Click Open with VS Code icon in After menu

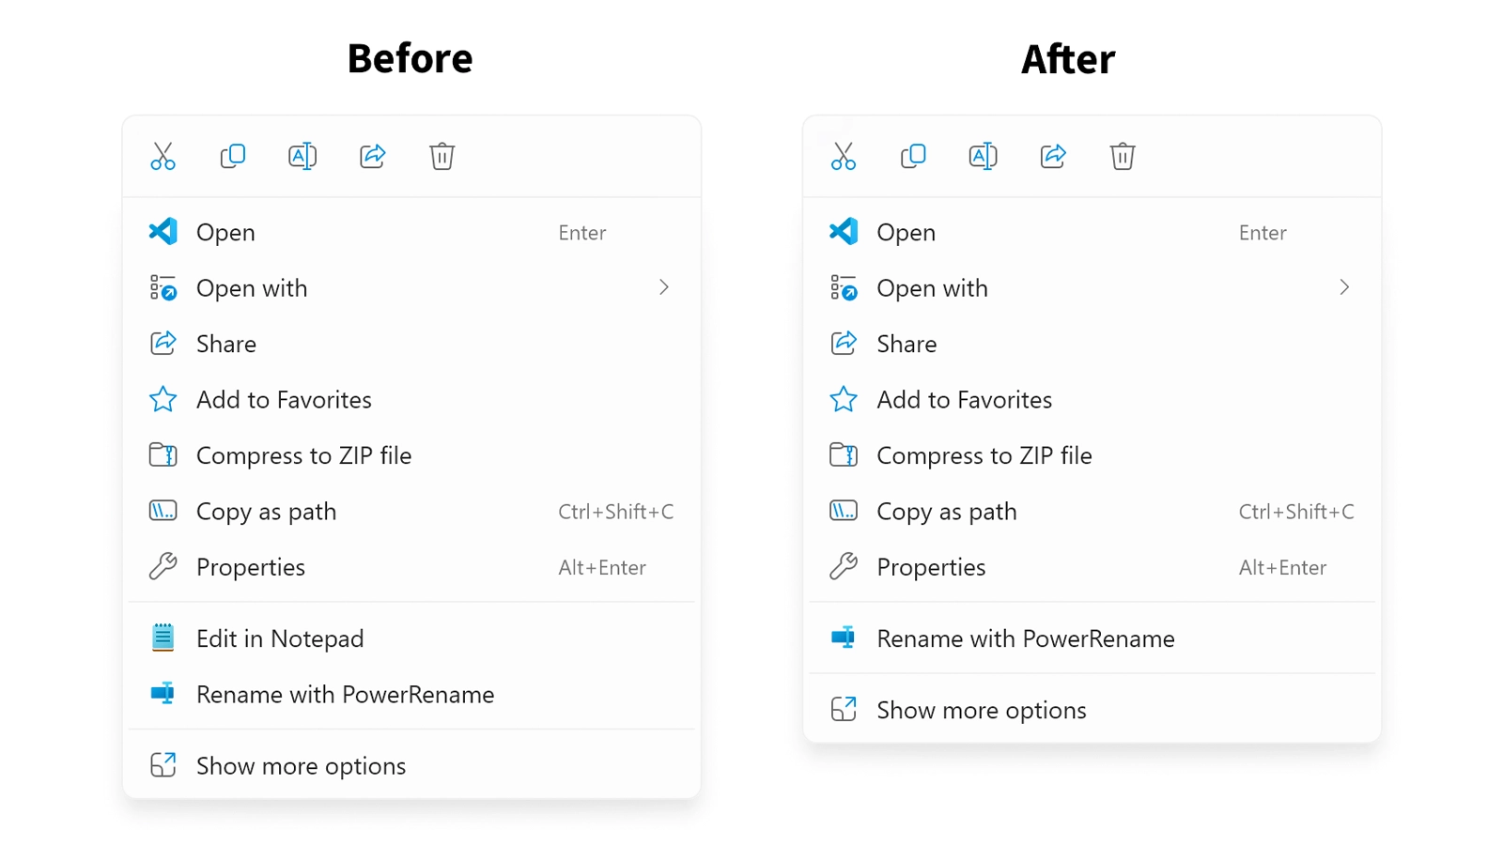click(x=844, y=232)
